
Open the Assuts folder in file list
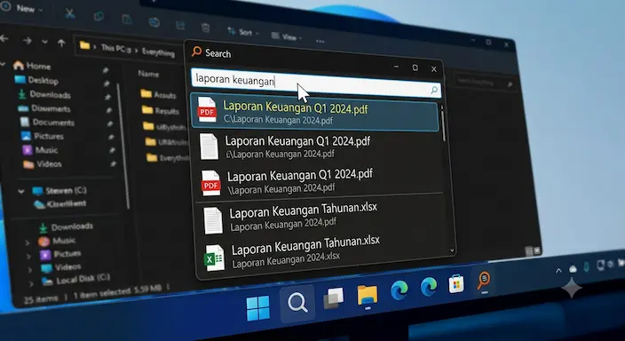point(158,94)
